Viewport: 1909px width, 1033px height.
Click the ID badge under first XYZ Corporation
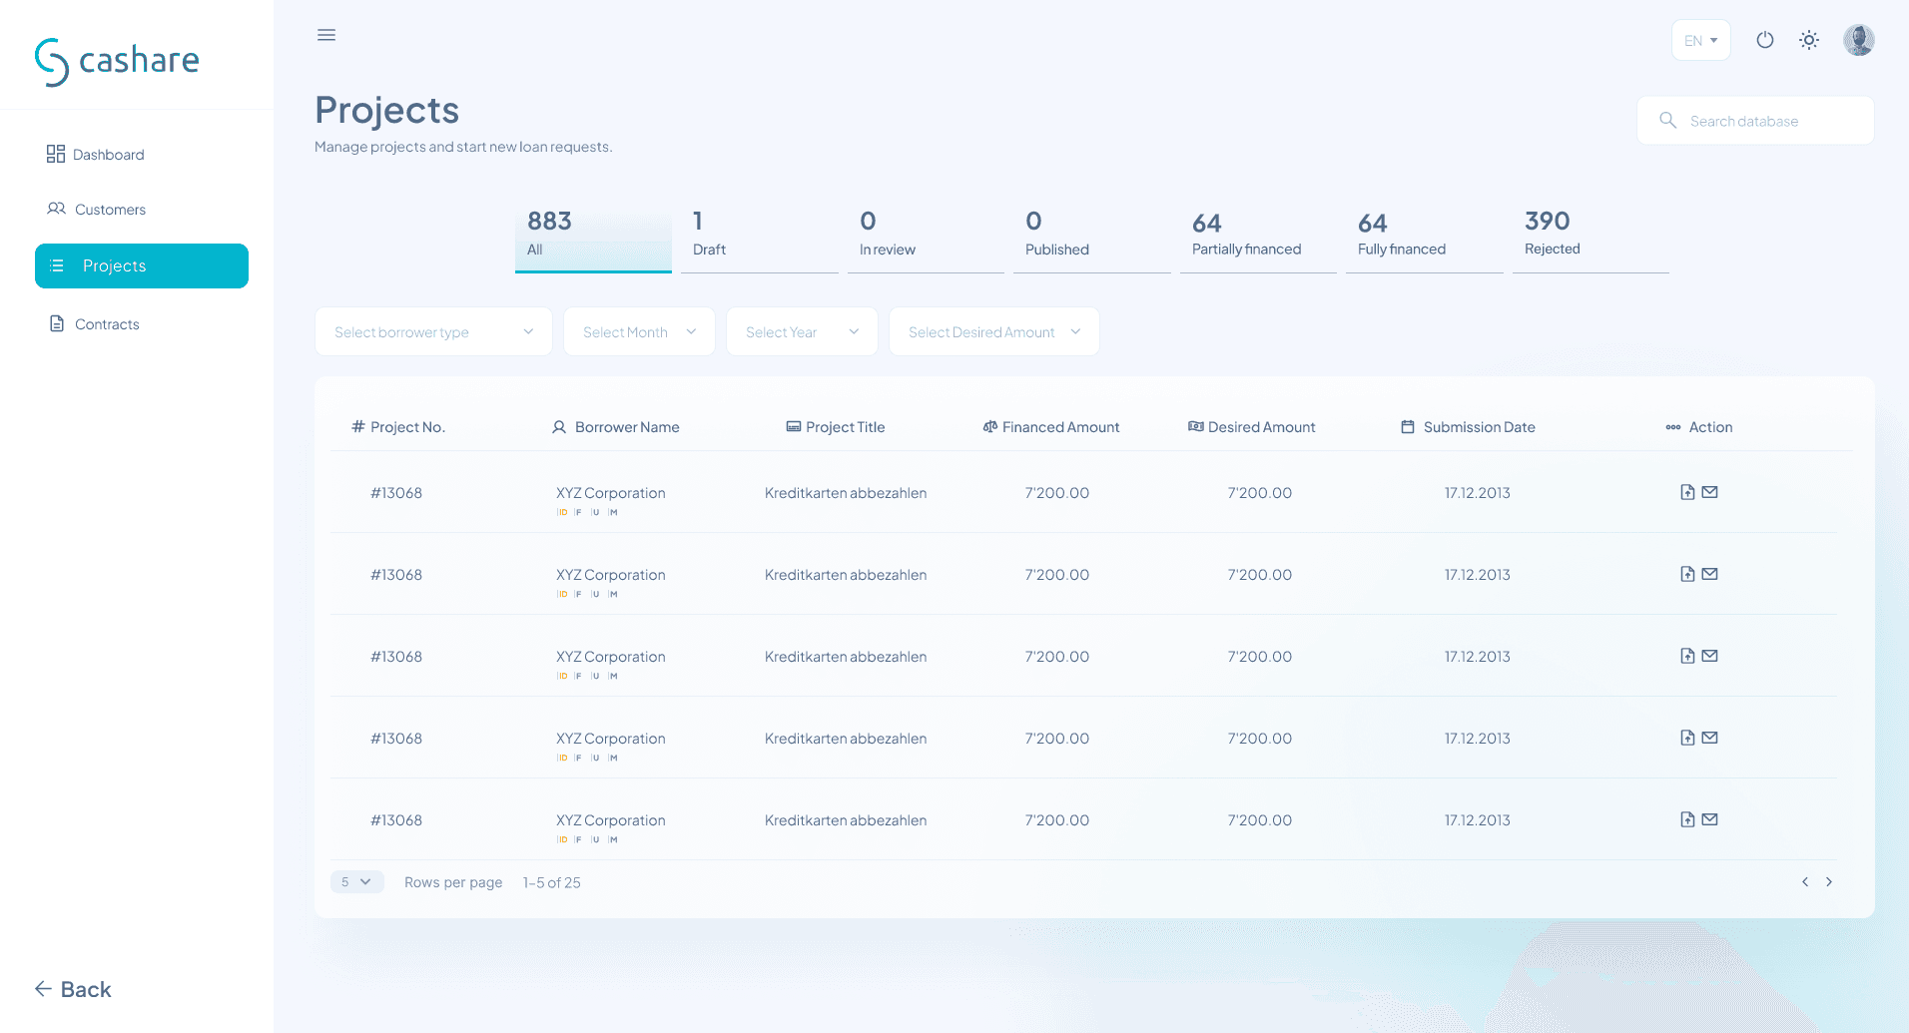point(562,512)
